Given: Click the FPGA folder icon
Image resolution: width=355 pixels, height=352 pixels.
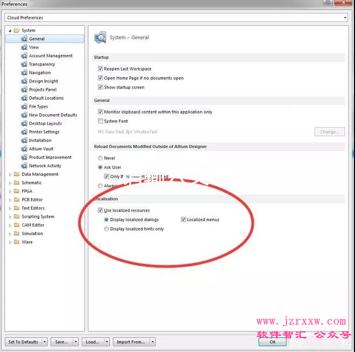Looking at the screenshot, I should 17,191.
